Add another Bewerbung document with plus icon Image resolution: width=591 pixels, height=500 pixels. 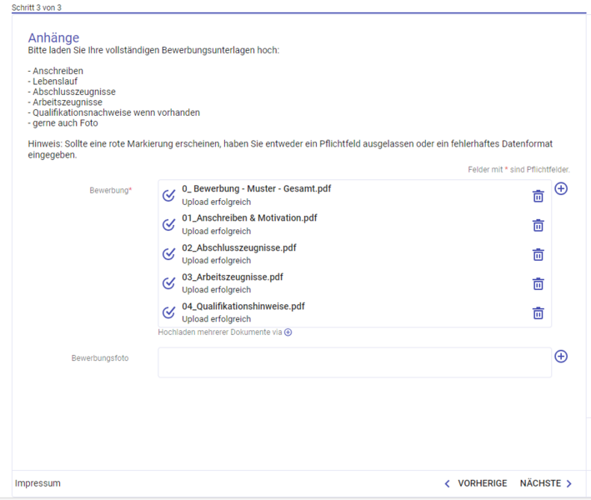coord(561,189)
